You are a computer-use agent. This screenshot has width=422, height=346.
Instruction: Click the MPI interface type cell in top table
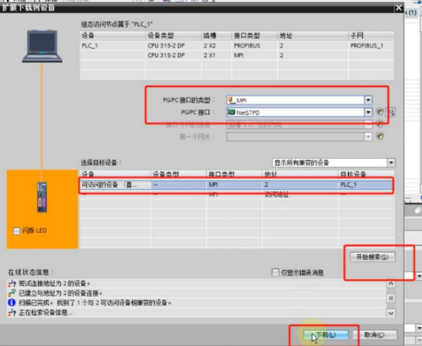(238, 55)
